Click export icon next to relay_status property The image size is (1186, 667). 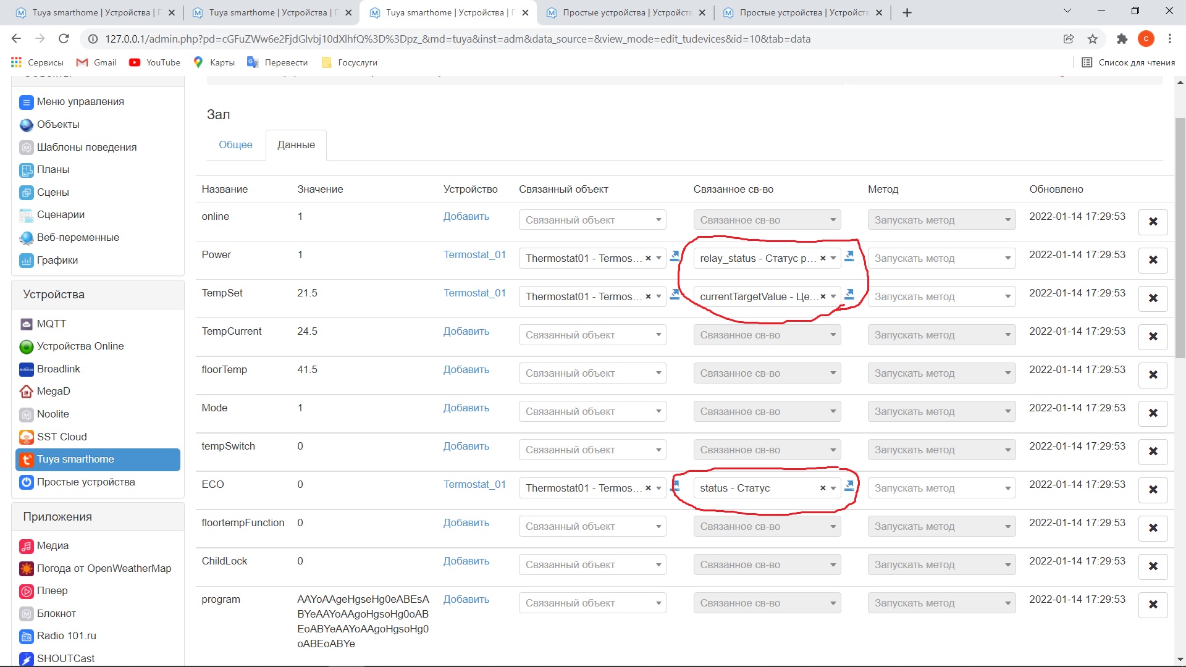tap(849, 256)
